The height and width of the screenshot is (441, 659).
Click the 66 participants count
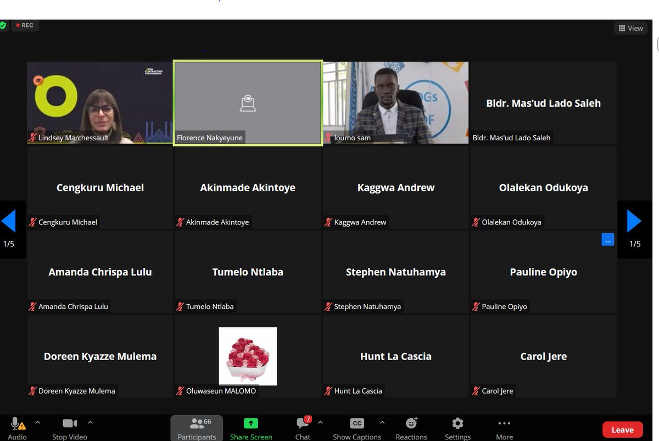[208, 422]
